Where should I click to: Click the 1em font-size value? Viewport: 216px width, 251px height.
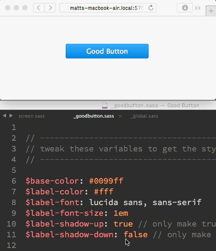pos(121,213)
